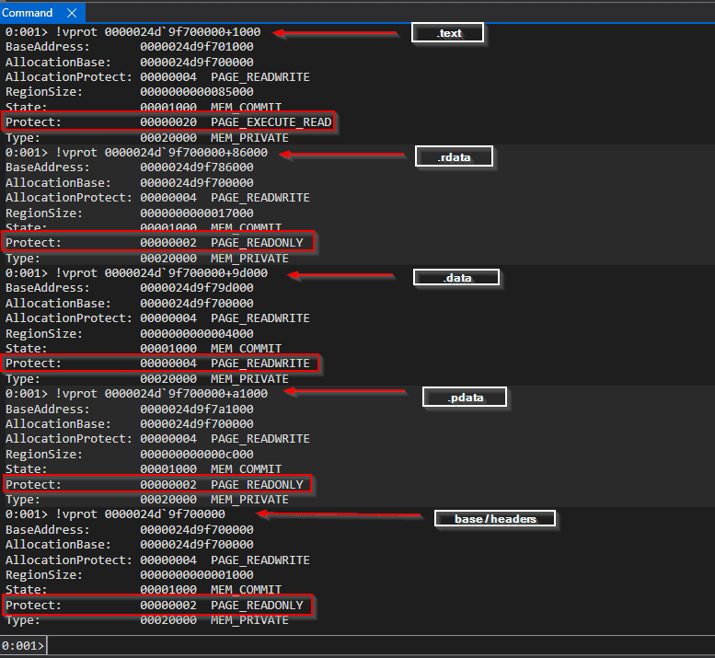Click the !vprot 0000024d`9f700000+1000 command line
This screenshot has width=715, height=658.
(x=133, y=32)
